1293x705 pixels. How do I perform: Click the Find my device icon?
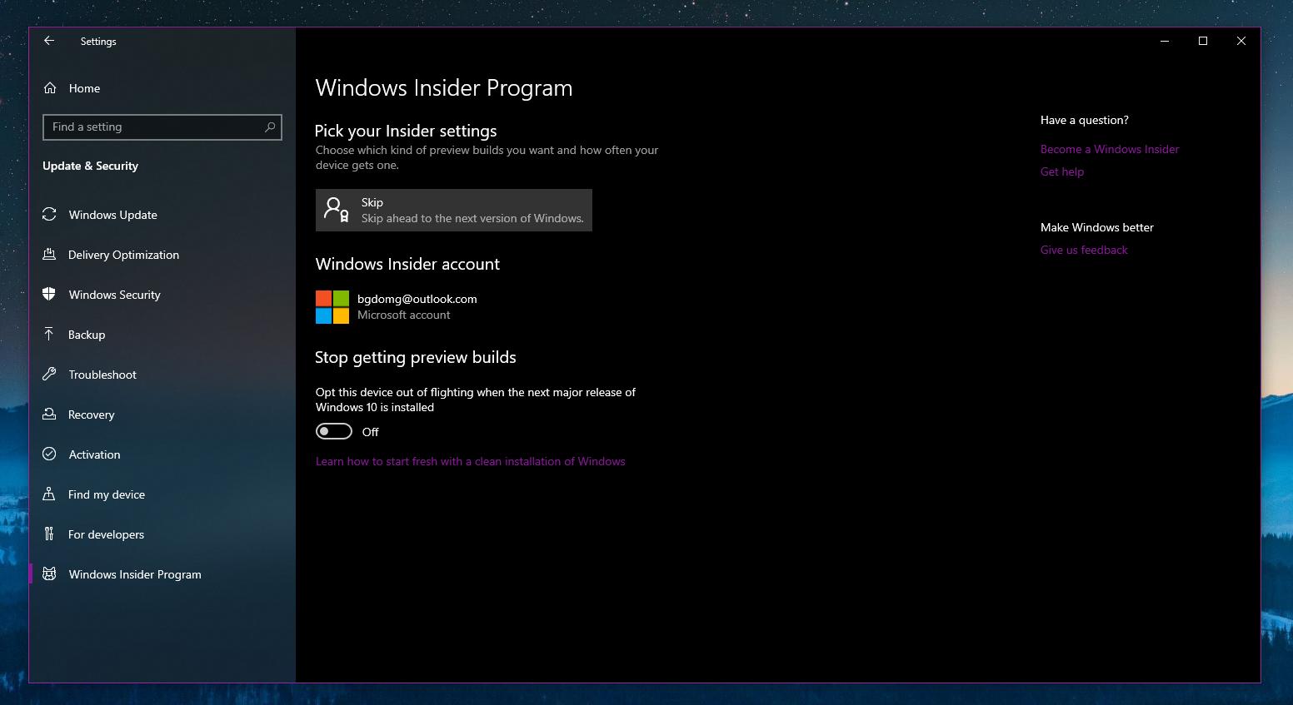50,494
